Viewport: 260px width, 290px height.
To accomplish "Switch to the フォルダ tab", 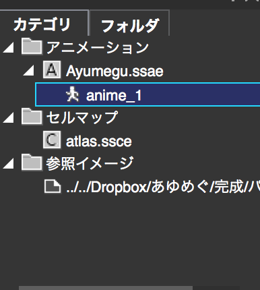I will click(x=129, y=24).
